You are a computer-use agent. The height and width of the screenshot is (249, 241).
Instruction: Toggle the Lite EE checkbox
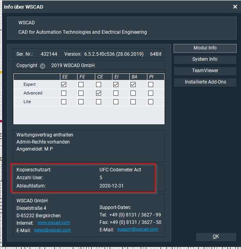tap(63, 102)
